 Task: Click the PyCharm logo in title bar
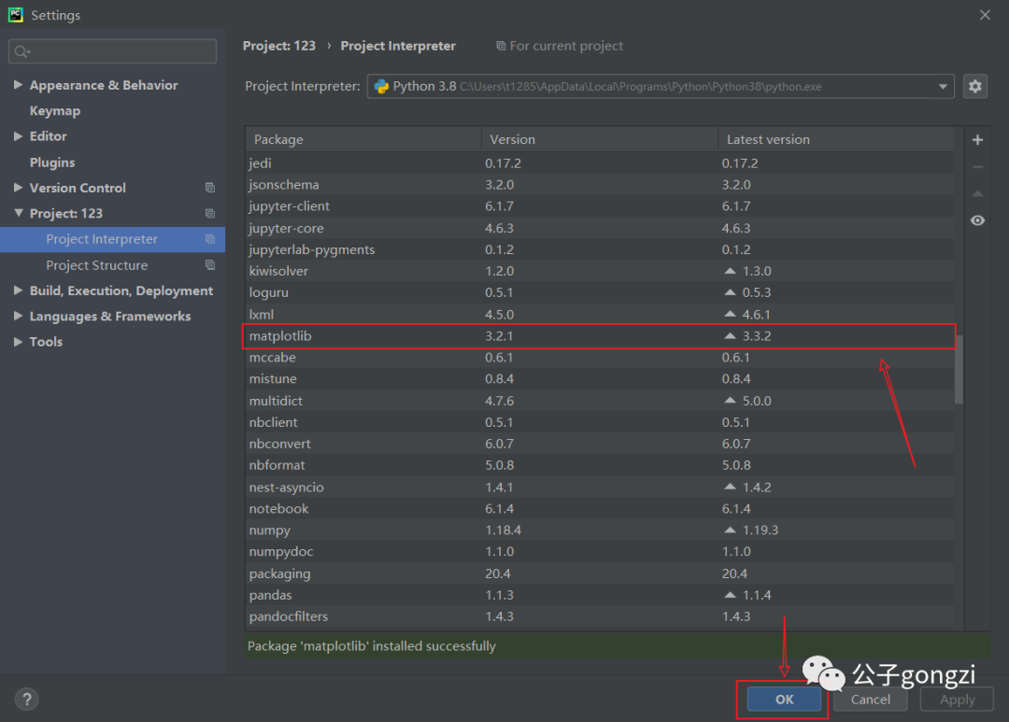tap(16, 15)
